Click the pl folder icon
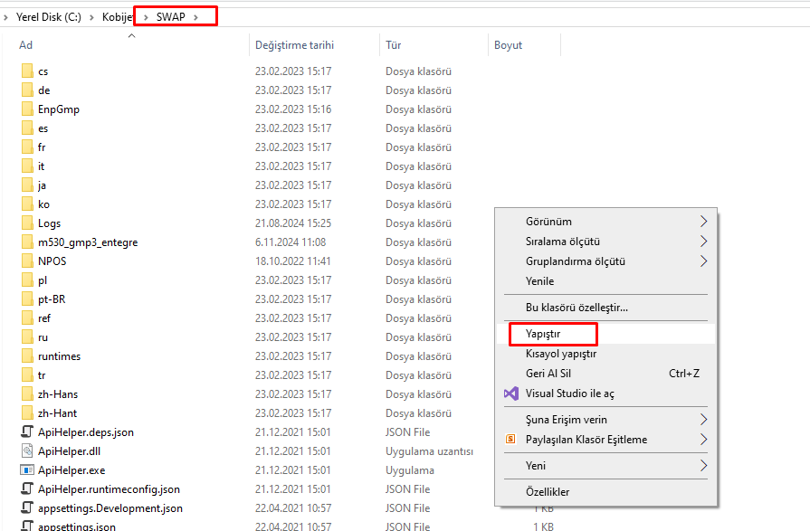Screen dimensions: 810x531 pos(27,280)
